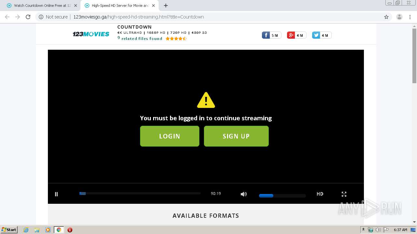Click the address bar URL
Viewport: 417px width, 234px height.
(x=138, y=17)
